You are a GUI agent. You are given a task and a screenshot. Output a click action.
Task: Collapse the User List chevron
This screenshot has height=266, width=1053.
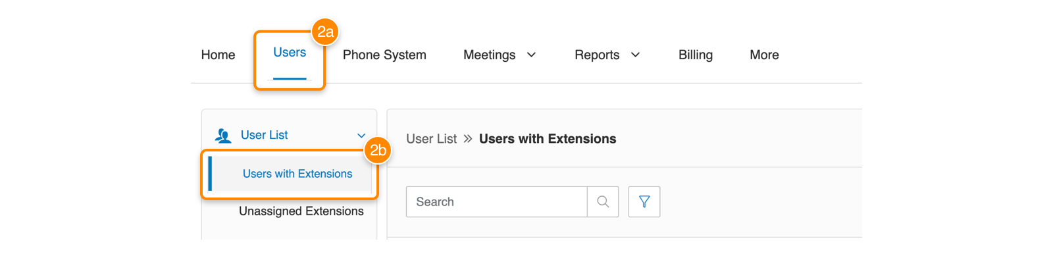[x=361, y=136]
